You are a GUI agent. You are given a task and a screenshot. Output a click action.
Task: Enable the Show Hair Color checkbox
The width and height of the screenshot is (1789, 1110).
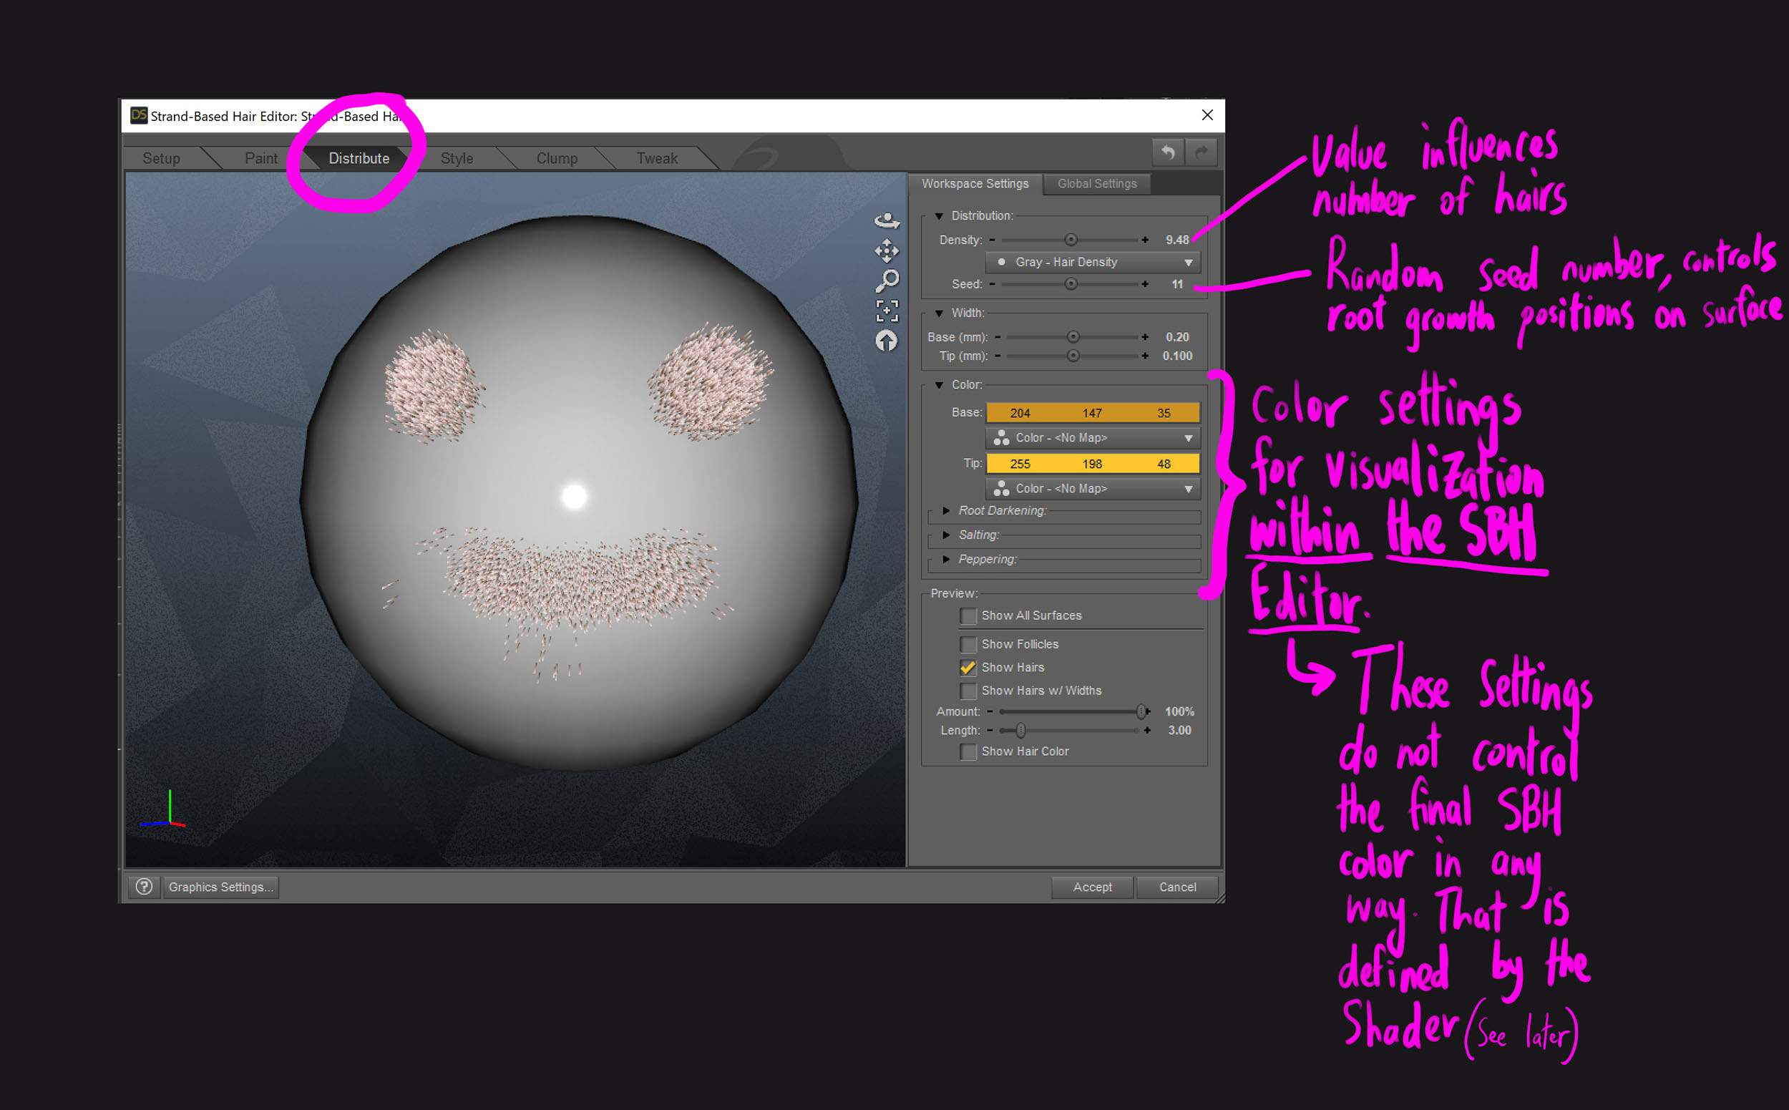pos(968,751)
